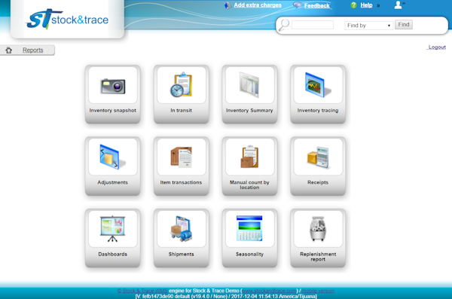The image size is (452, 299).
Task: Expand the Find by dropdown
Action: click(368, 26)
